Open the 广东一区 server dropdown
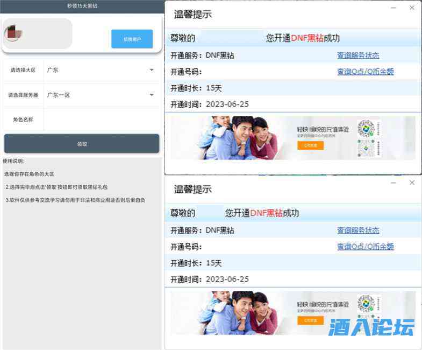This screenshot has width=422, height=350. point(102,95)
